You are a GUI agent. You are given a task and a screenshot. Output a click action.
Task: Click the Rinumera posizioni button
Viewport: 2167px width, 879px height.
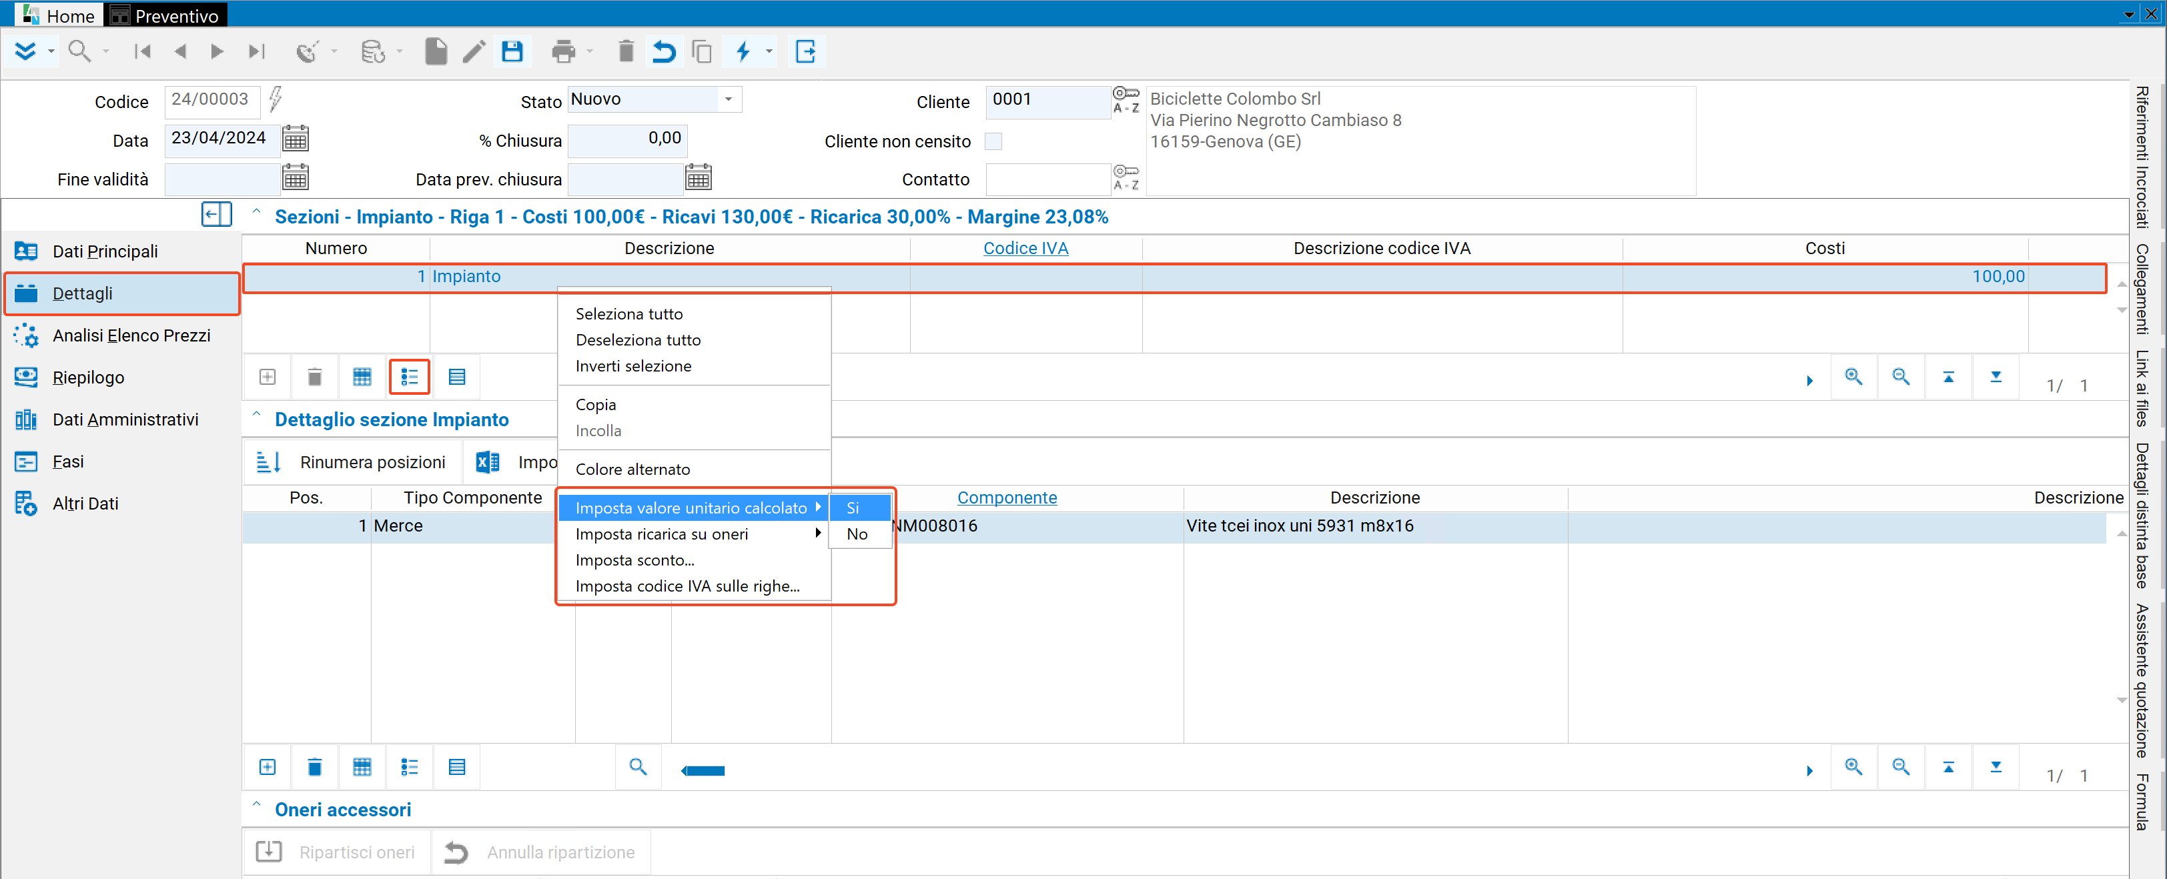click(352, 462)
